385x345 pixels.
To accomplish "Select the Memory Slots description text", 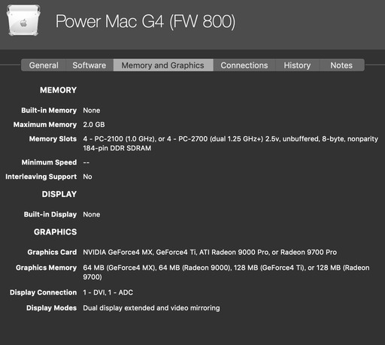I will (x=231, y=144).
